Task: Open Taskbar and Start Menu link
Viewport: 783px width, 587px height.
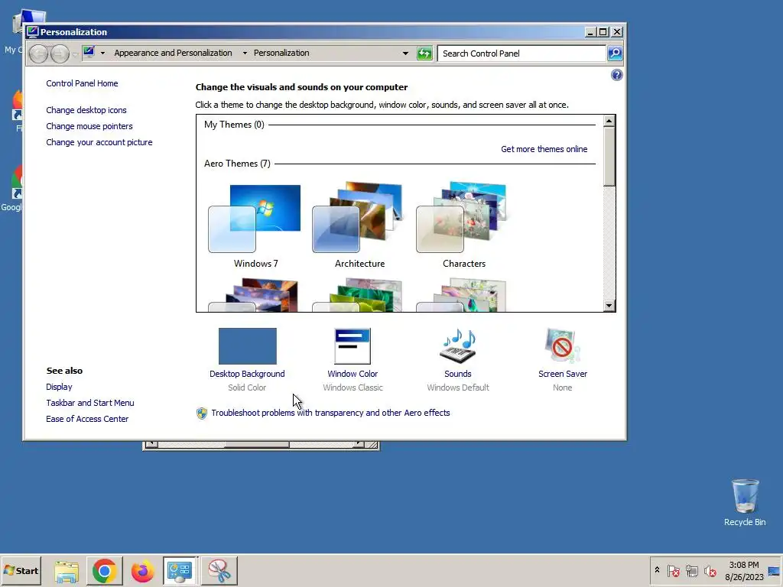Action: click(90, 403)
